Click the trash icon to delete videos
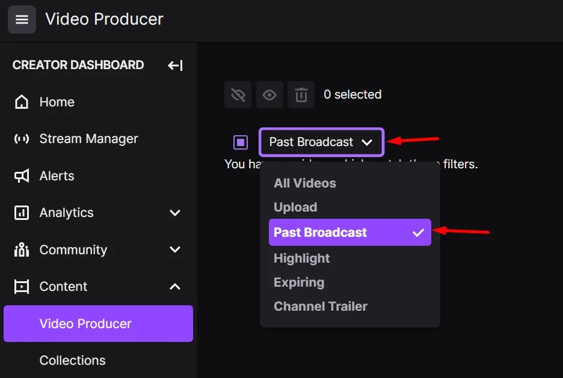 pyautogui.click(x=301, y=94)
